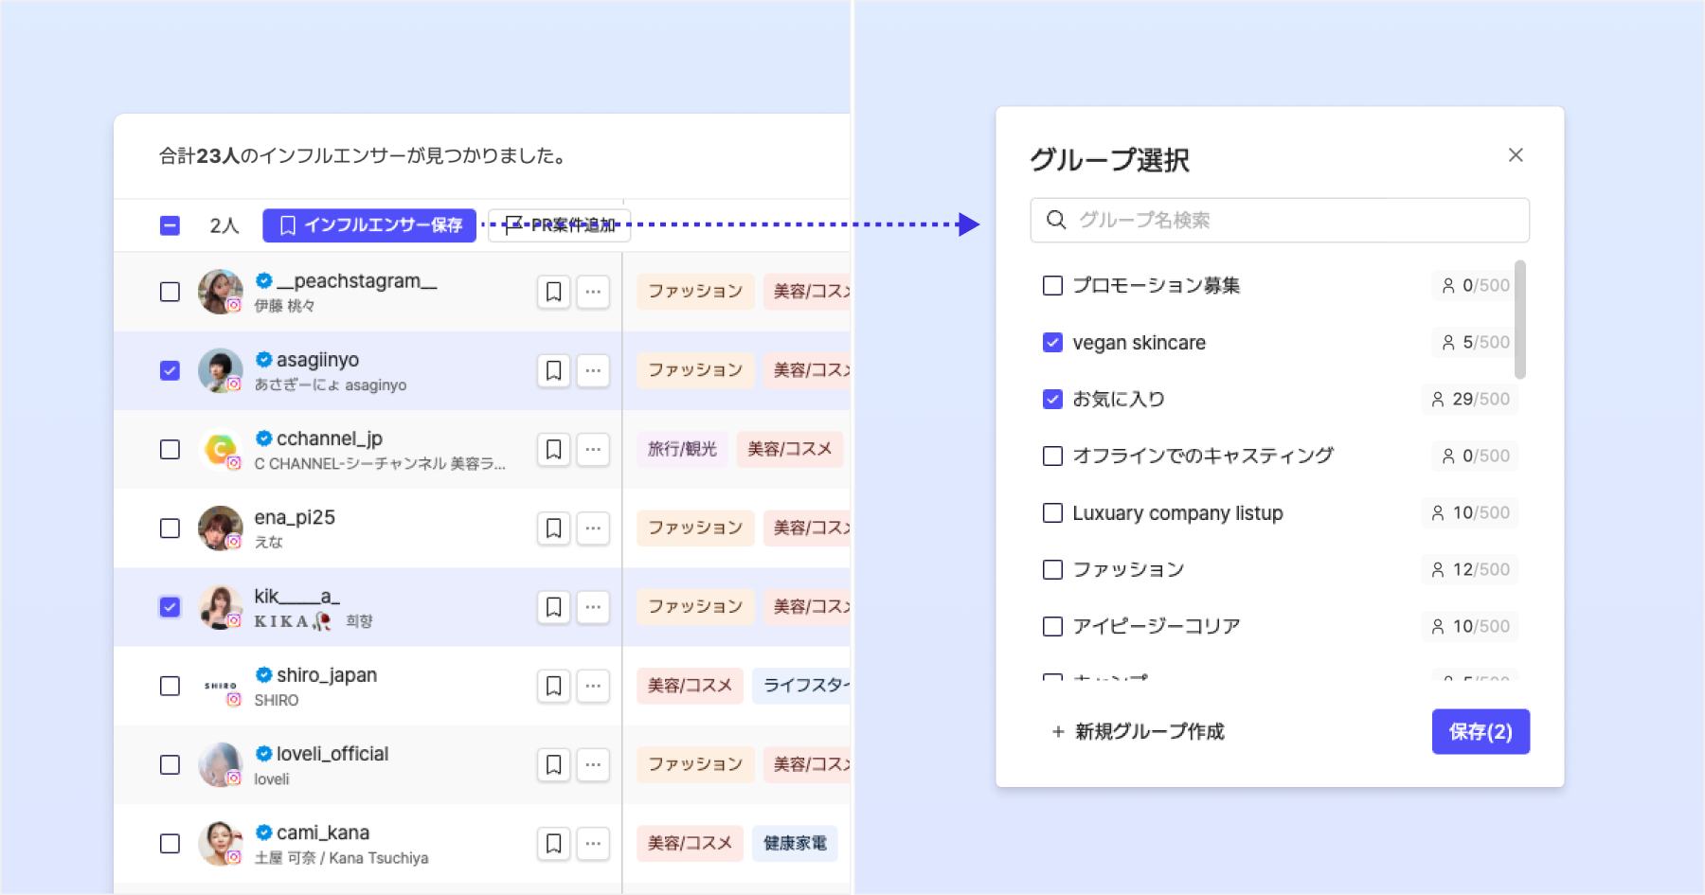Open more options for shiro_japan
1705x895 pixels.
tap(593, 685)
